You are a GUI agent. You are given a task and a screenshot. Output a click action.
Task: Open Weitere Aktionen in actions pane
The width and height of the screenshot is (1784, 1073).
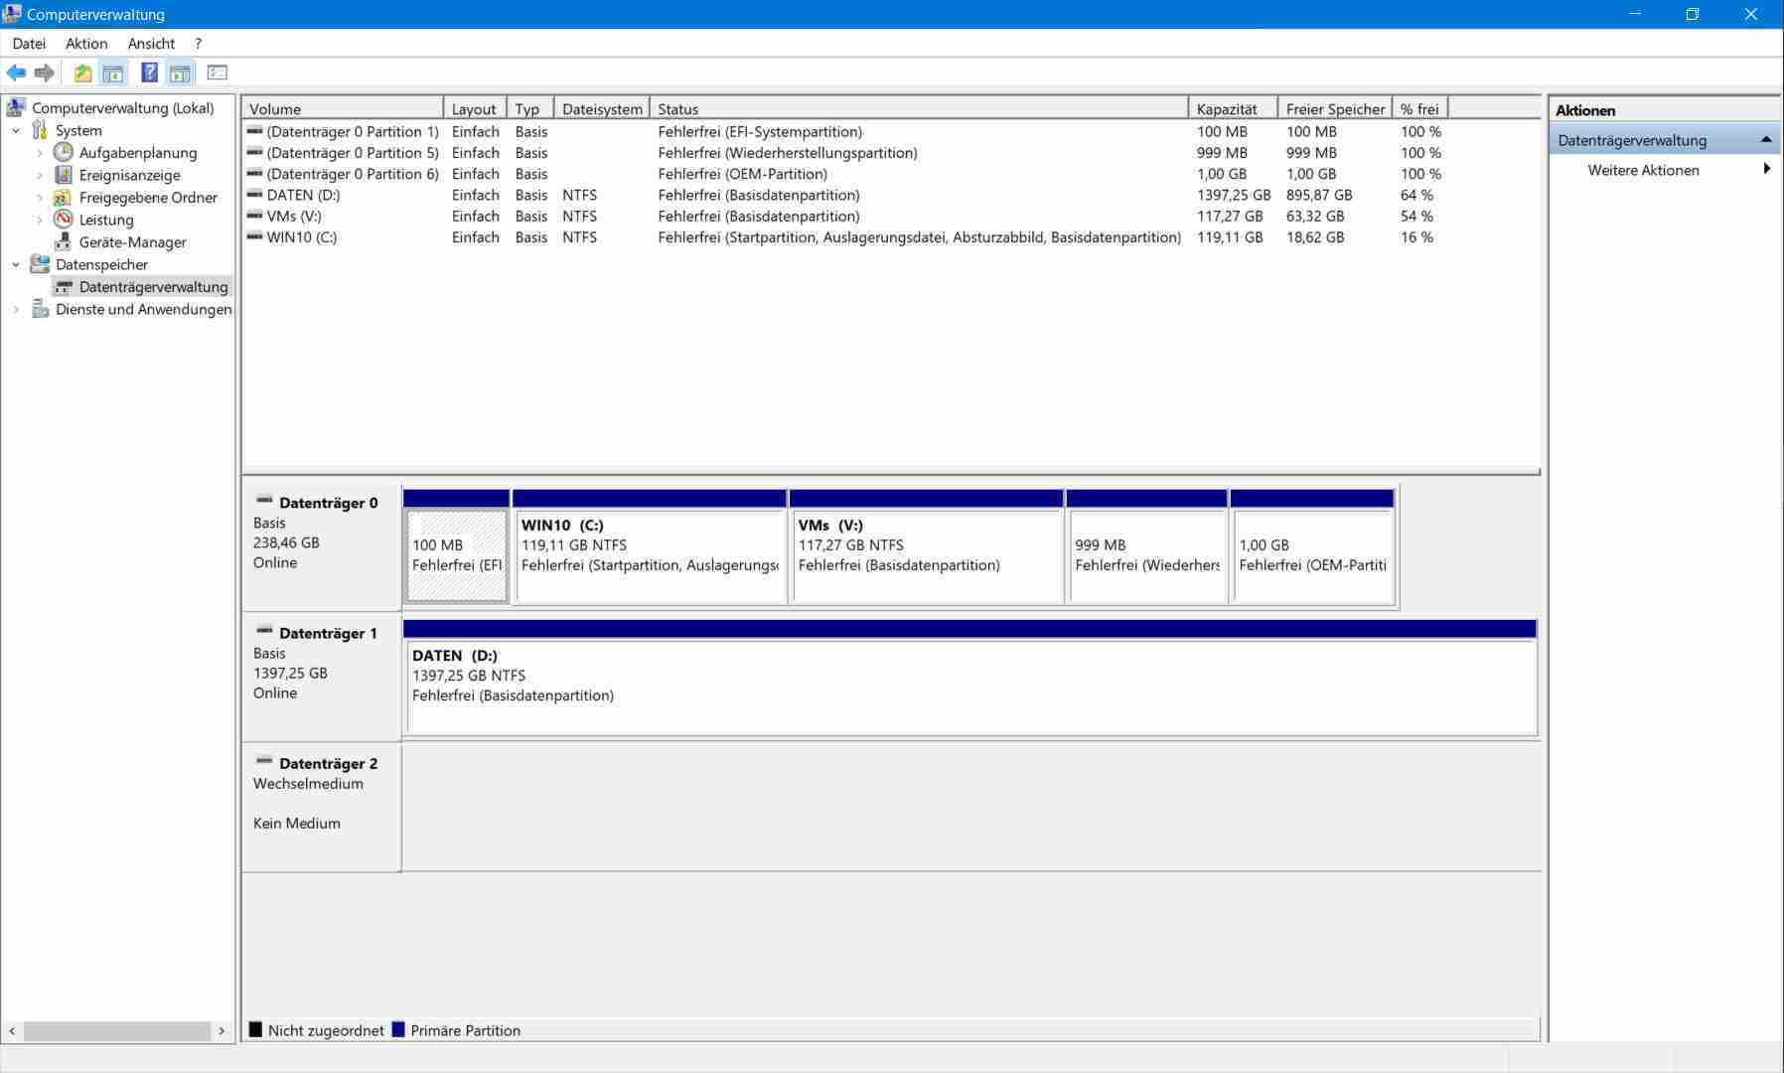(x=1643, y=170)
